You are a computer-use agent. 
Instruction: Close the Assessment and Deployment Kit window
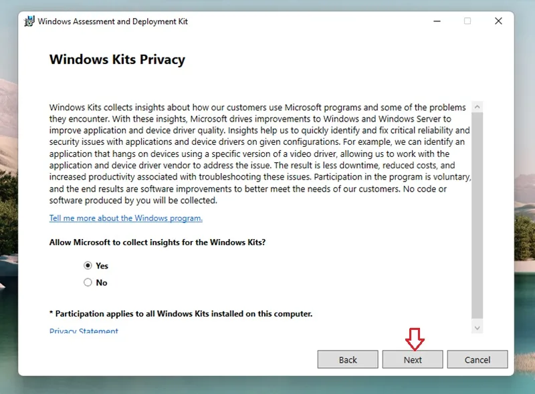pyautogui.click(x=498, y=21)
